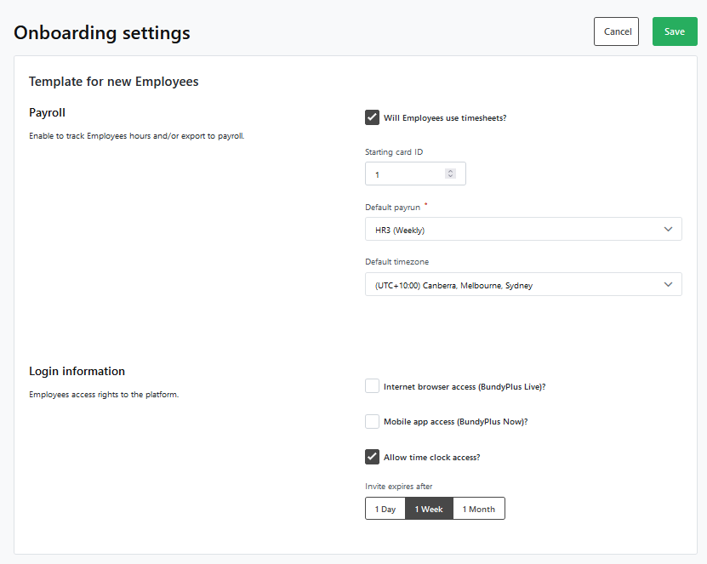Disable 'Allow time clock access?'
This screenshot has height=564, width=707.
click(x=372, y=457)
